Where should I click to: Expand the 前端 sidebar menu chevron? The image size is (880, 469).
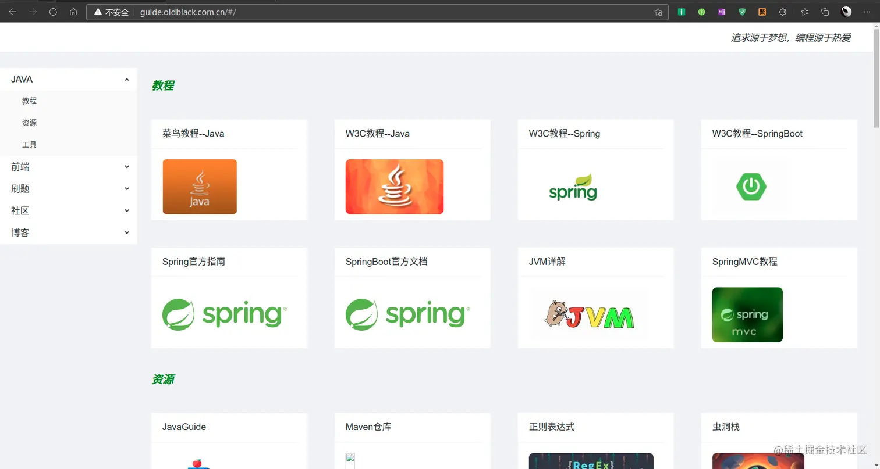(x=127, y=167)
